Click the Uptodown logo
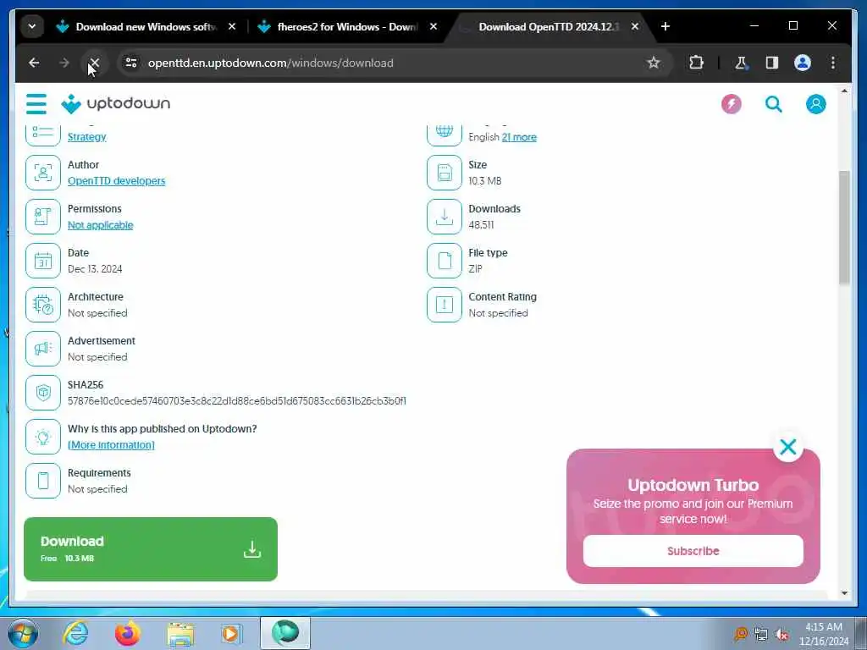The image size is (867, 650). 115,104
